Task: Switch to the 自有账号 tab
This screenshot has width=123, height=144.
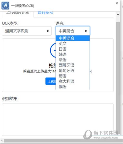Action: coord(45,13)
